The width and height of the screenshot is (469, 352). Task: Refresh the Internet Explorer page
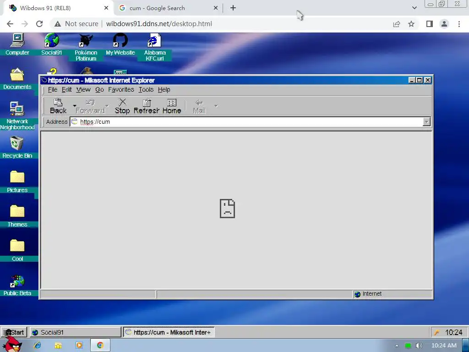point(147,106)
